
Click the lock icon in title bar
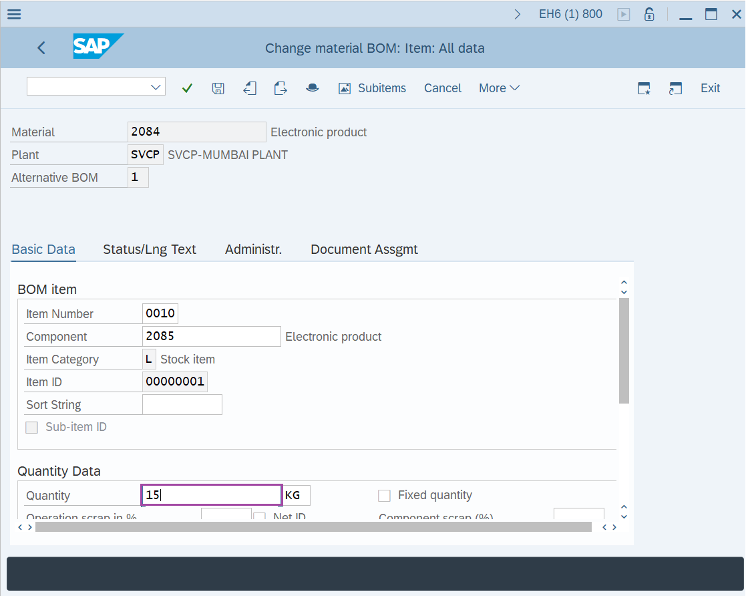(x=648, y=14)
